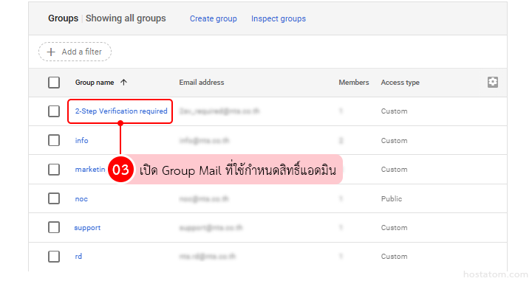Check the noc group checkbox

(54, 198)
